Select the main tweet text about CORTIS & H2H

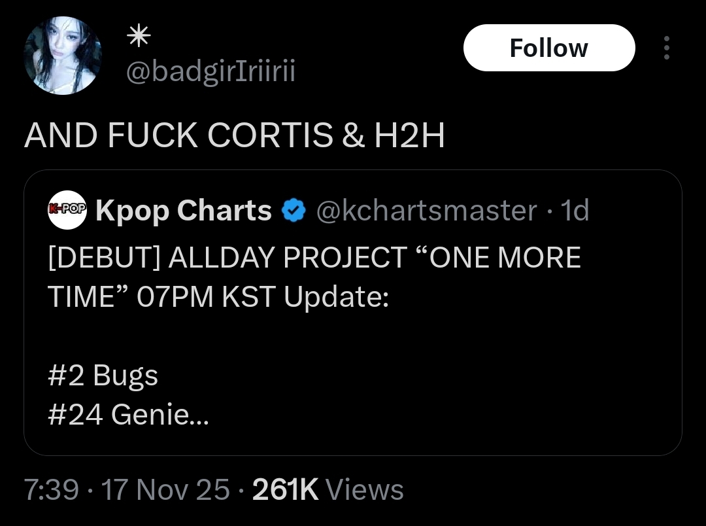tap(235, 135)
